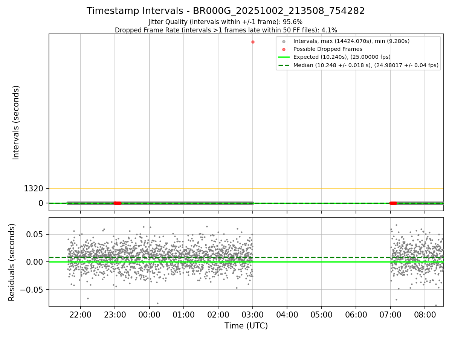The width and height of the screenshot is (452, 339).
Task: Click the x-axis tick label '05:00'
Action: coord(322,315)
